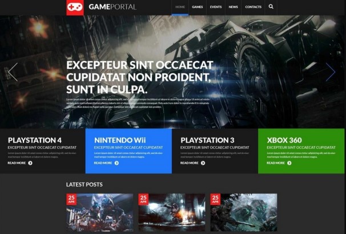Image resolution: width=346 pixels, height=234 pixels.
Task: Open the Xbox 360 heading link
Action: tap(284, 140)
